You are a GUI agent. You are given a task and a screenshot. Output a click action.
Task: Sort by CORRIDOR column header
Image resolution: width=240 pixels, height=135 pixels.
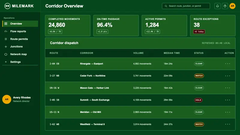point(87,53)
